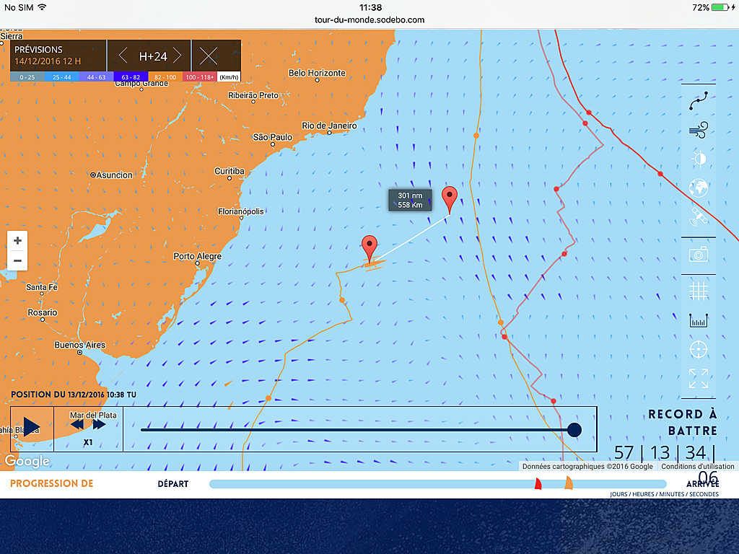739x554 pixels.
Task: Enter fullscreen with the expand arrows icon
Action: [x=699, y=378]
